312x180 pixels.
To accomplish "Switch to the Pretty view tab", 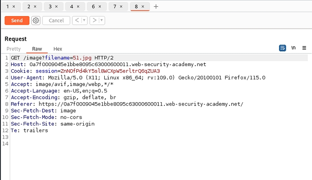I will click(13, 49).
